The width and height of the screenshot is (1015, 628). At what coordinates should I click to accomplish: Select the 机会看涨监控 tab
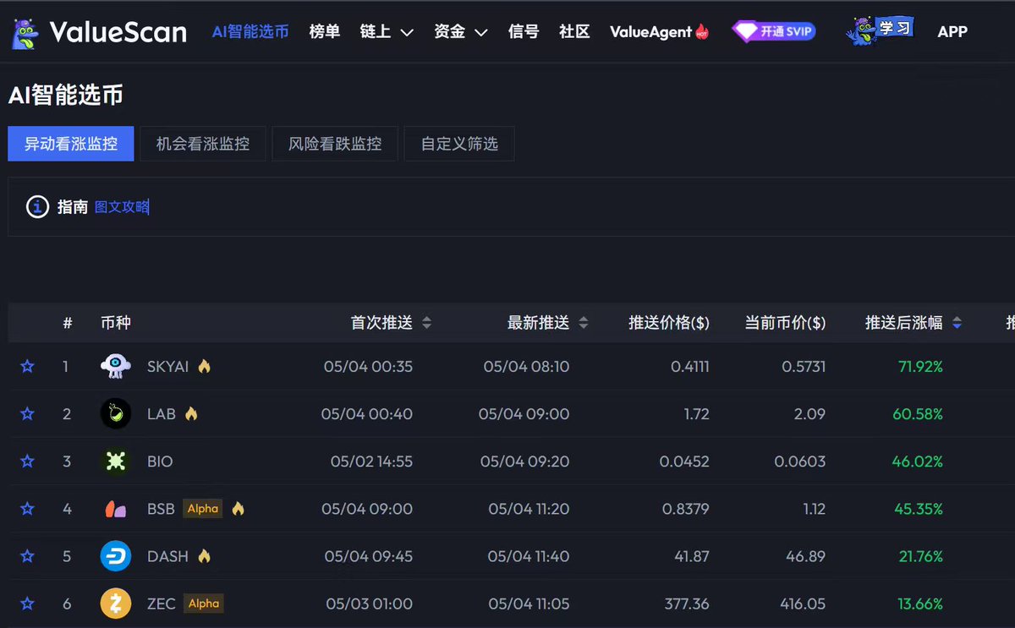pyautogui.click(x=203, y=144)
